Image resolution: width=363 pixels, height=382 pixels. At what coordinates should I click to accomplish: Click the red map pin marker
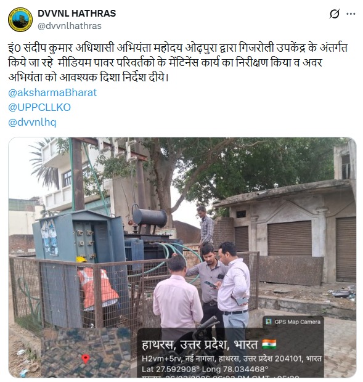click(86, 359)
